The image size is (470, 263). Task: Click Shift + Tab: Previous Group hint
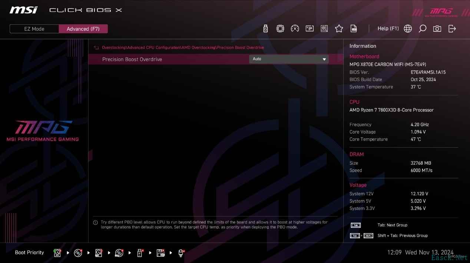click(403, 236)
